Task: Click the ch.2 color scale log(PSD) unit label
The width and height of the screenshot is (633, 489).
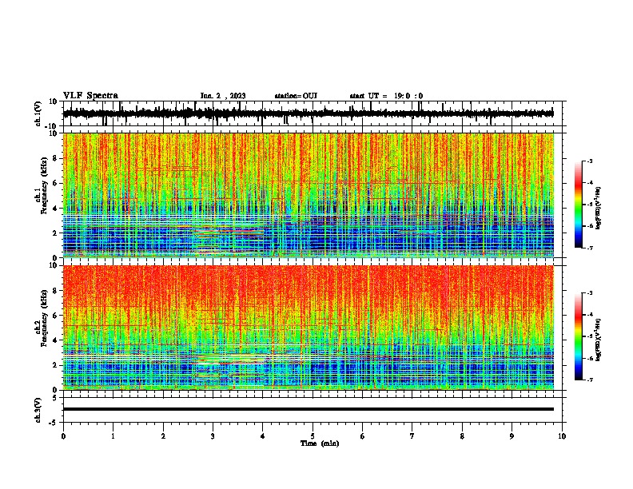Action: (599, 340)
